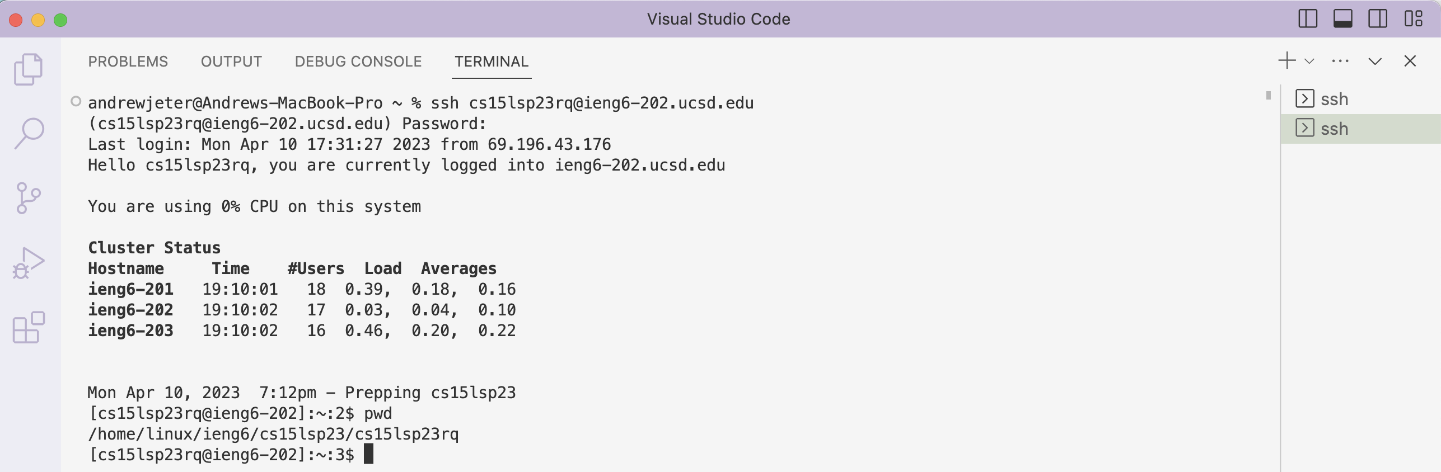Image resolution: width=1441 pixels, height=472 pixels.
Task: Expand launch profile dropdown beside plus
Action: point(1309,61)
